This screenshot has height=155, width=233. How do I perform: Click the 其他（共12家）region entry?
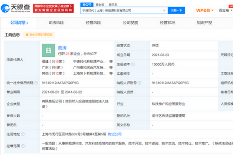click(x=53, y=73)
